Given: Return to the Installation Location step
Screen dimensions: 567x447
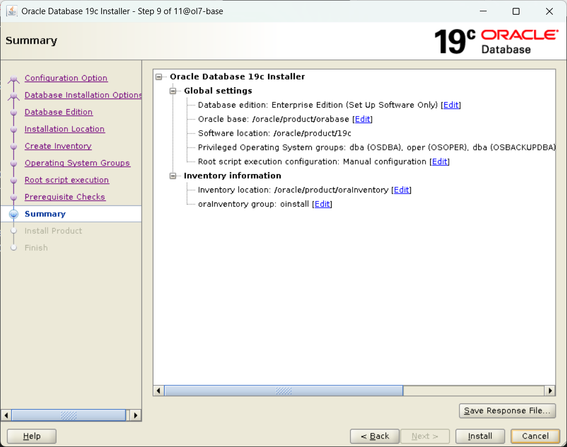Looking at the screenshot, I should pyautogui.click(x=65, y=129).
